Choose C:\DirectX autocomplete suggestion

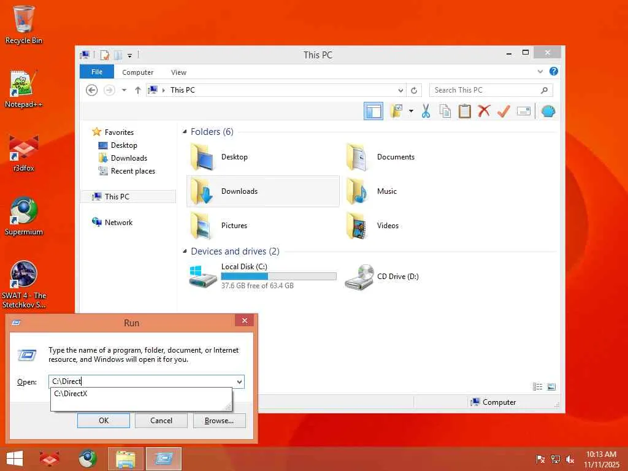point(140,394)
